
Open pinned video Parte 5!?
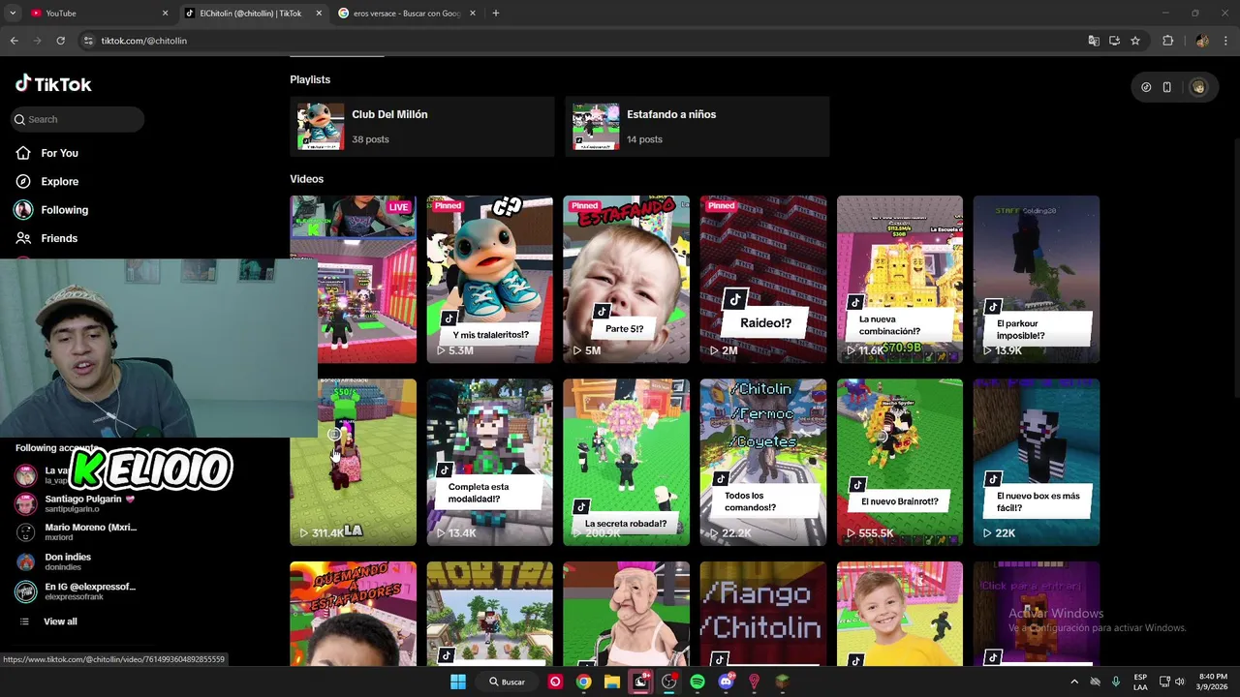[626, 280]
